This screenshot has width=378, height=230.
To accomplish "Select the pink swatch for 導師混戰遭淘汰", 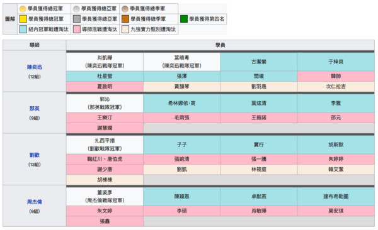I will pyautogui.click(x=77, y=30).
